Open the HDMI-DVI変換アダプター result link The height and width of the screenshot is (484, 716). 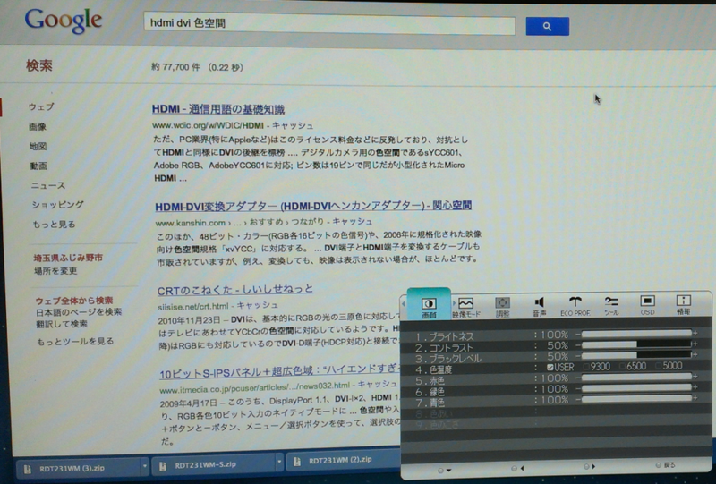(313, 207)
